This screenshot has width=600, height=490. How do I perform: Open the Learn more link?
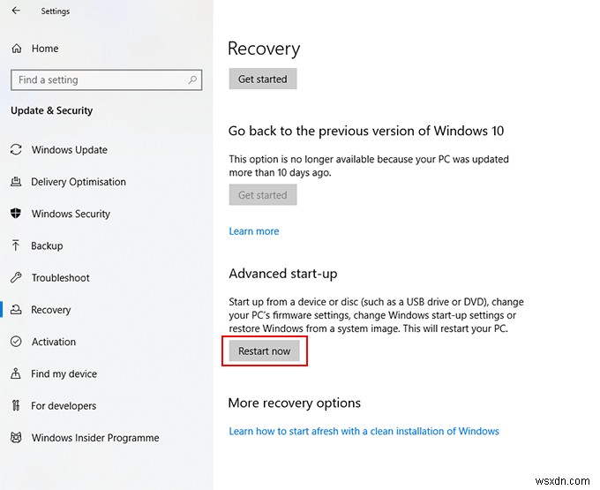[x=254, y=231]
